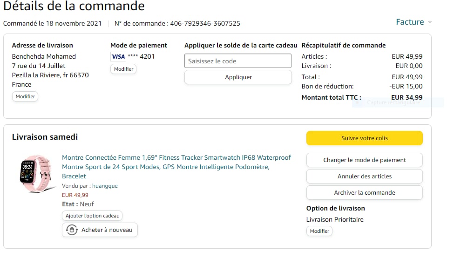Click the Facture chevron arrow
Viewport: 454px width, 258px height.
(x=430, y=22)
